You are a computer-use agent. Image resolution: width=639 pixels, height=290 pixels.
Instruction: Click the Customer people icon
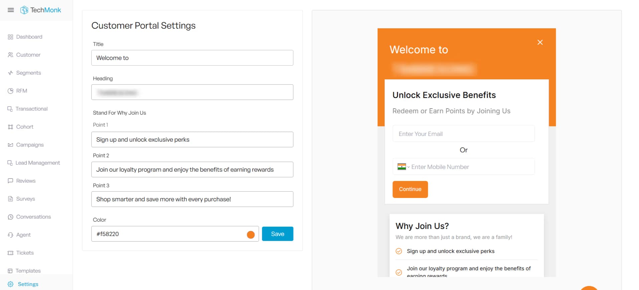pos(10,55)
